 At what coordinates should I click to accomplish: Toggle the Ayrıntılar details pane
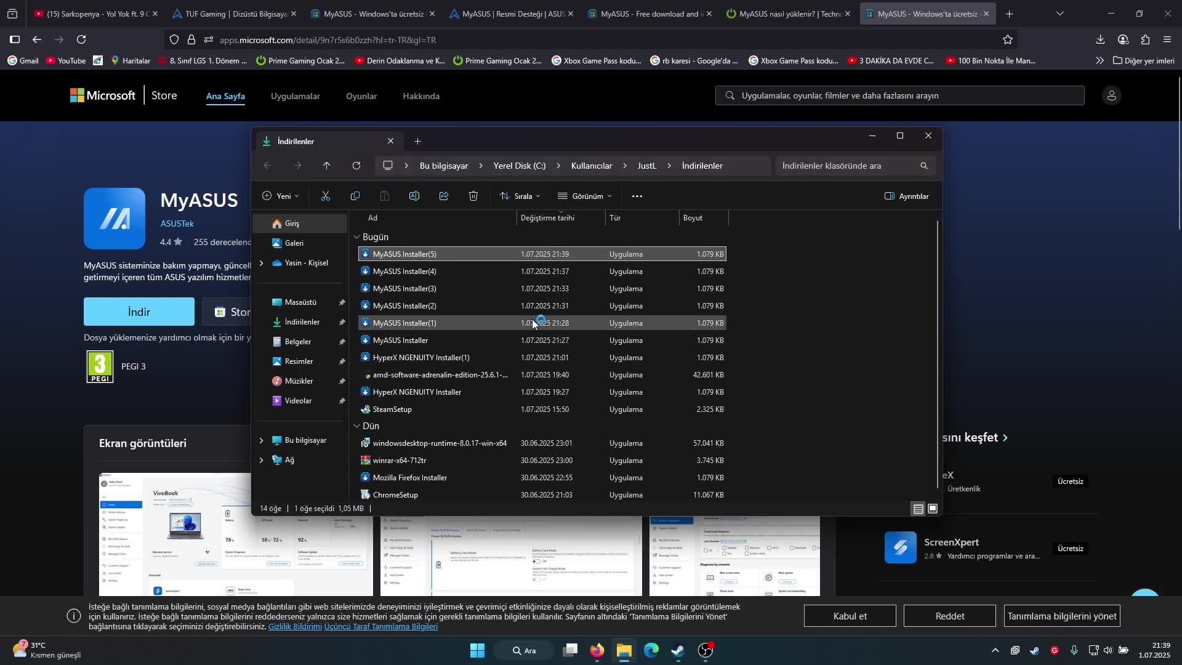coord(907,196)
